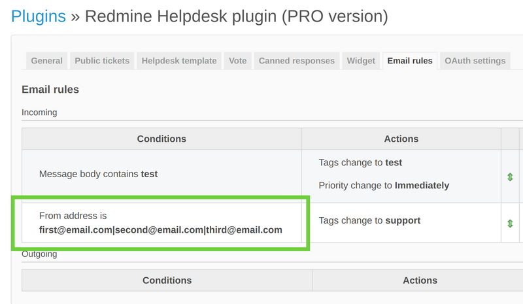The image size is (523, 304).
Task: Click the Outgoing Conditions column header
Action: click(167, 280)
